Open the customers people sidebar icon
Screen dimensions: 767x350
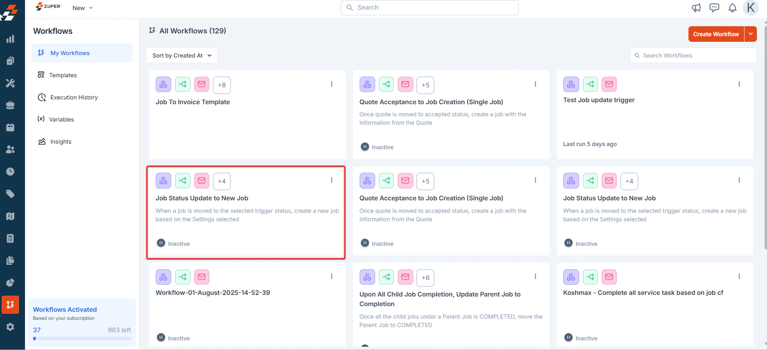[10, 150]
